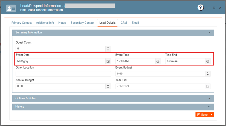Viewport: 226px width, 126px height.
Task: Maximize the Lead/Prospect Information window
Action: (214, 8)
